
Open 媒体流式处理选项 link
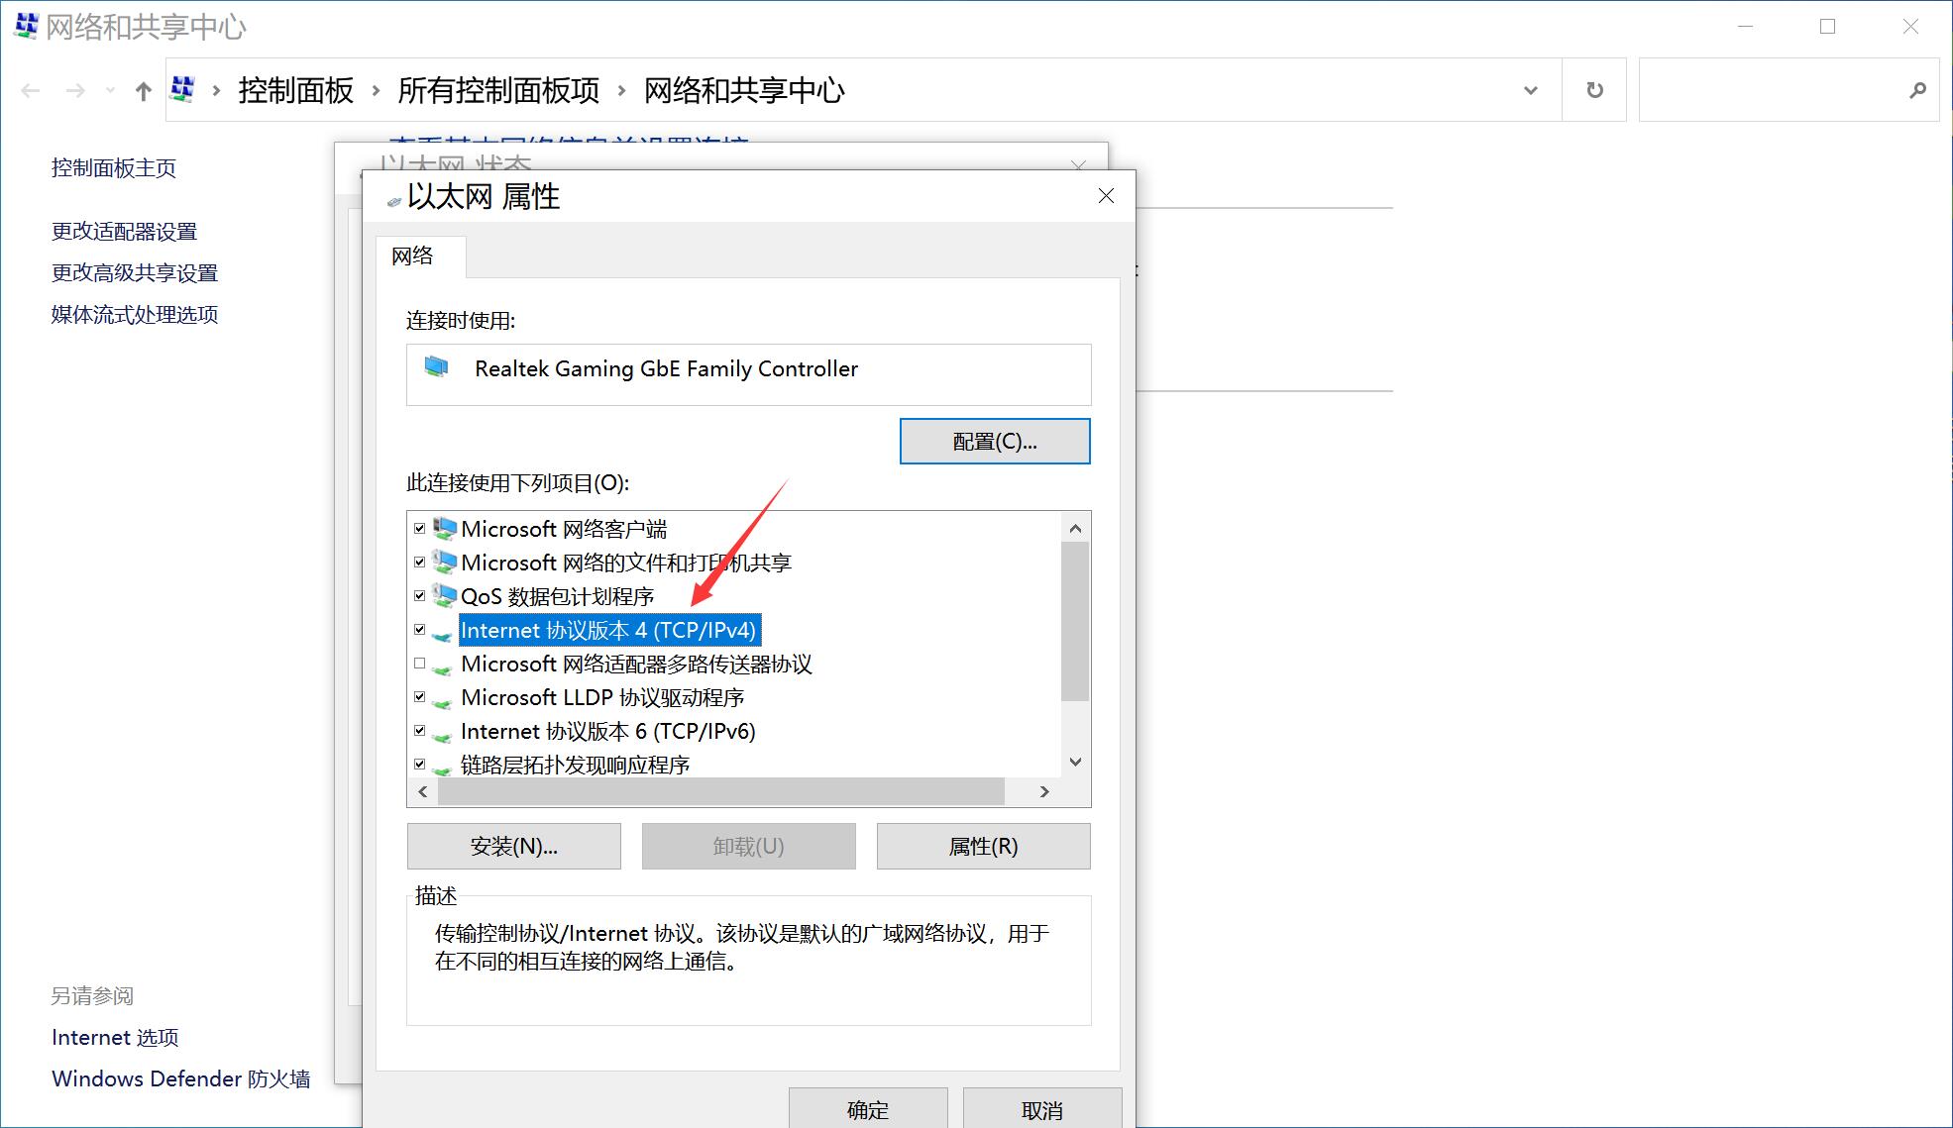[x=135, y=315]
